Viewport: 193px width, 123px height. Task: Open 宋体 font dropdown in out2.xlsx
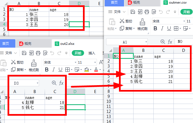75,62
